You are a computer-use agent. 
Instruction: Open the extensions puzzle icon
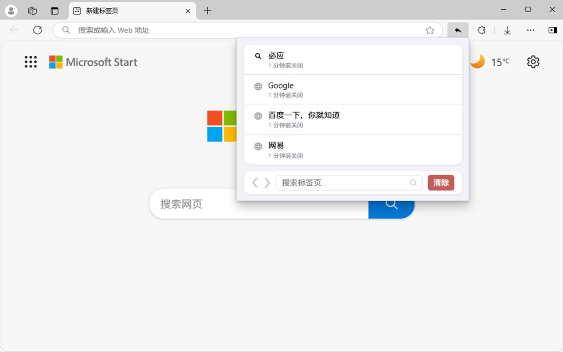[482, 30]
